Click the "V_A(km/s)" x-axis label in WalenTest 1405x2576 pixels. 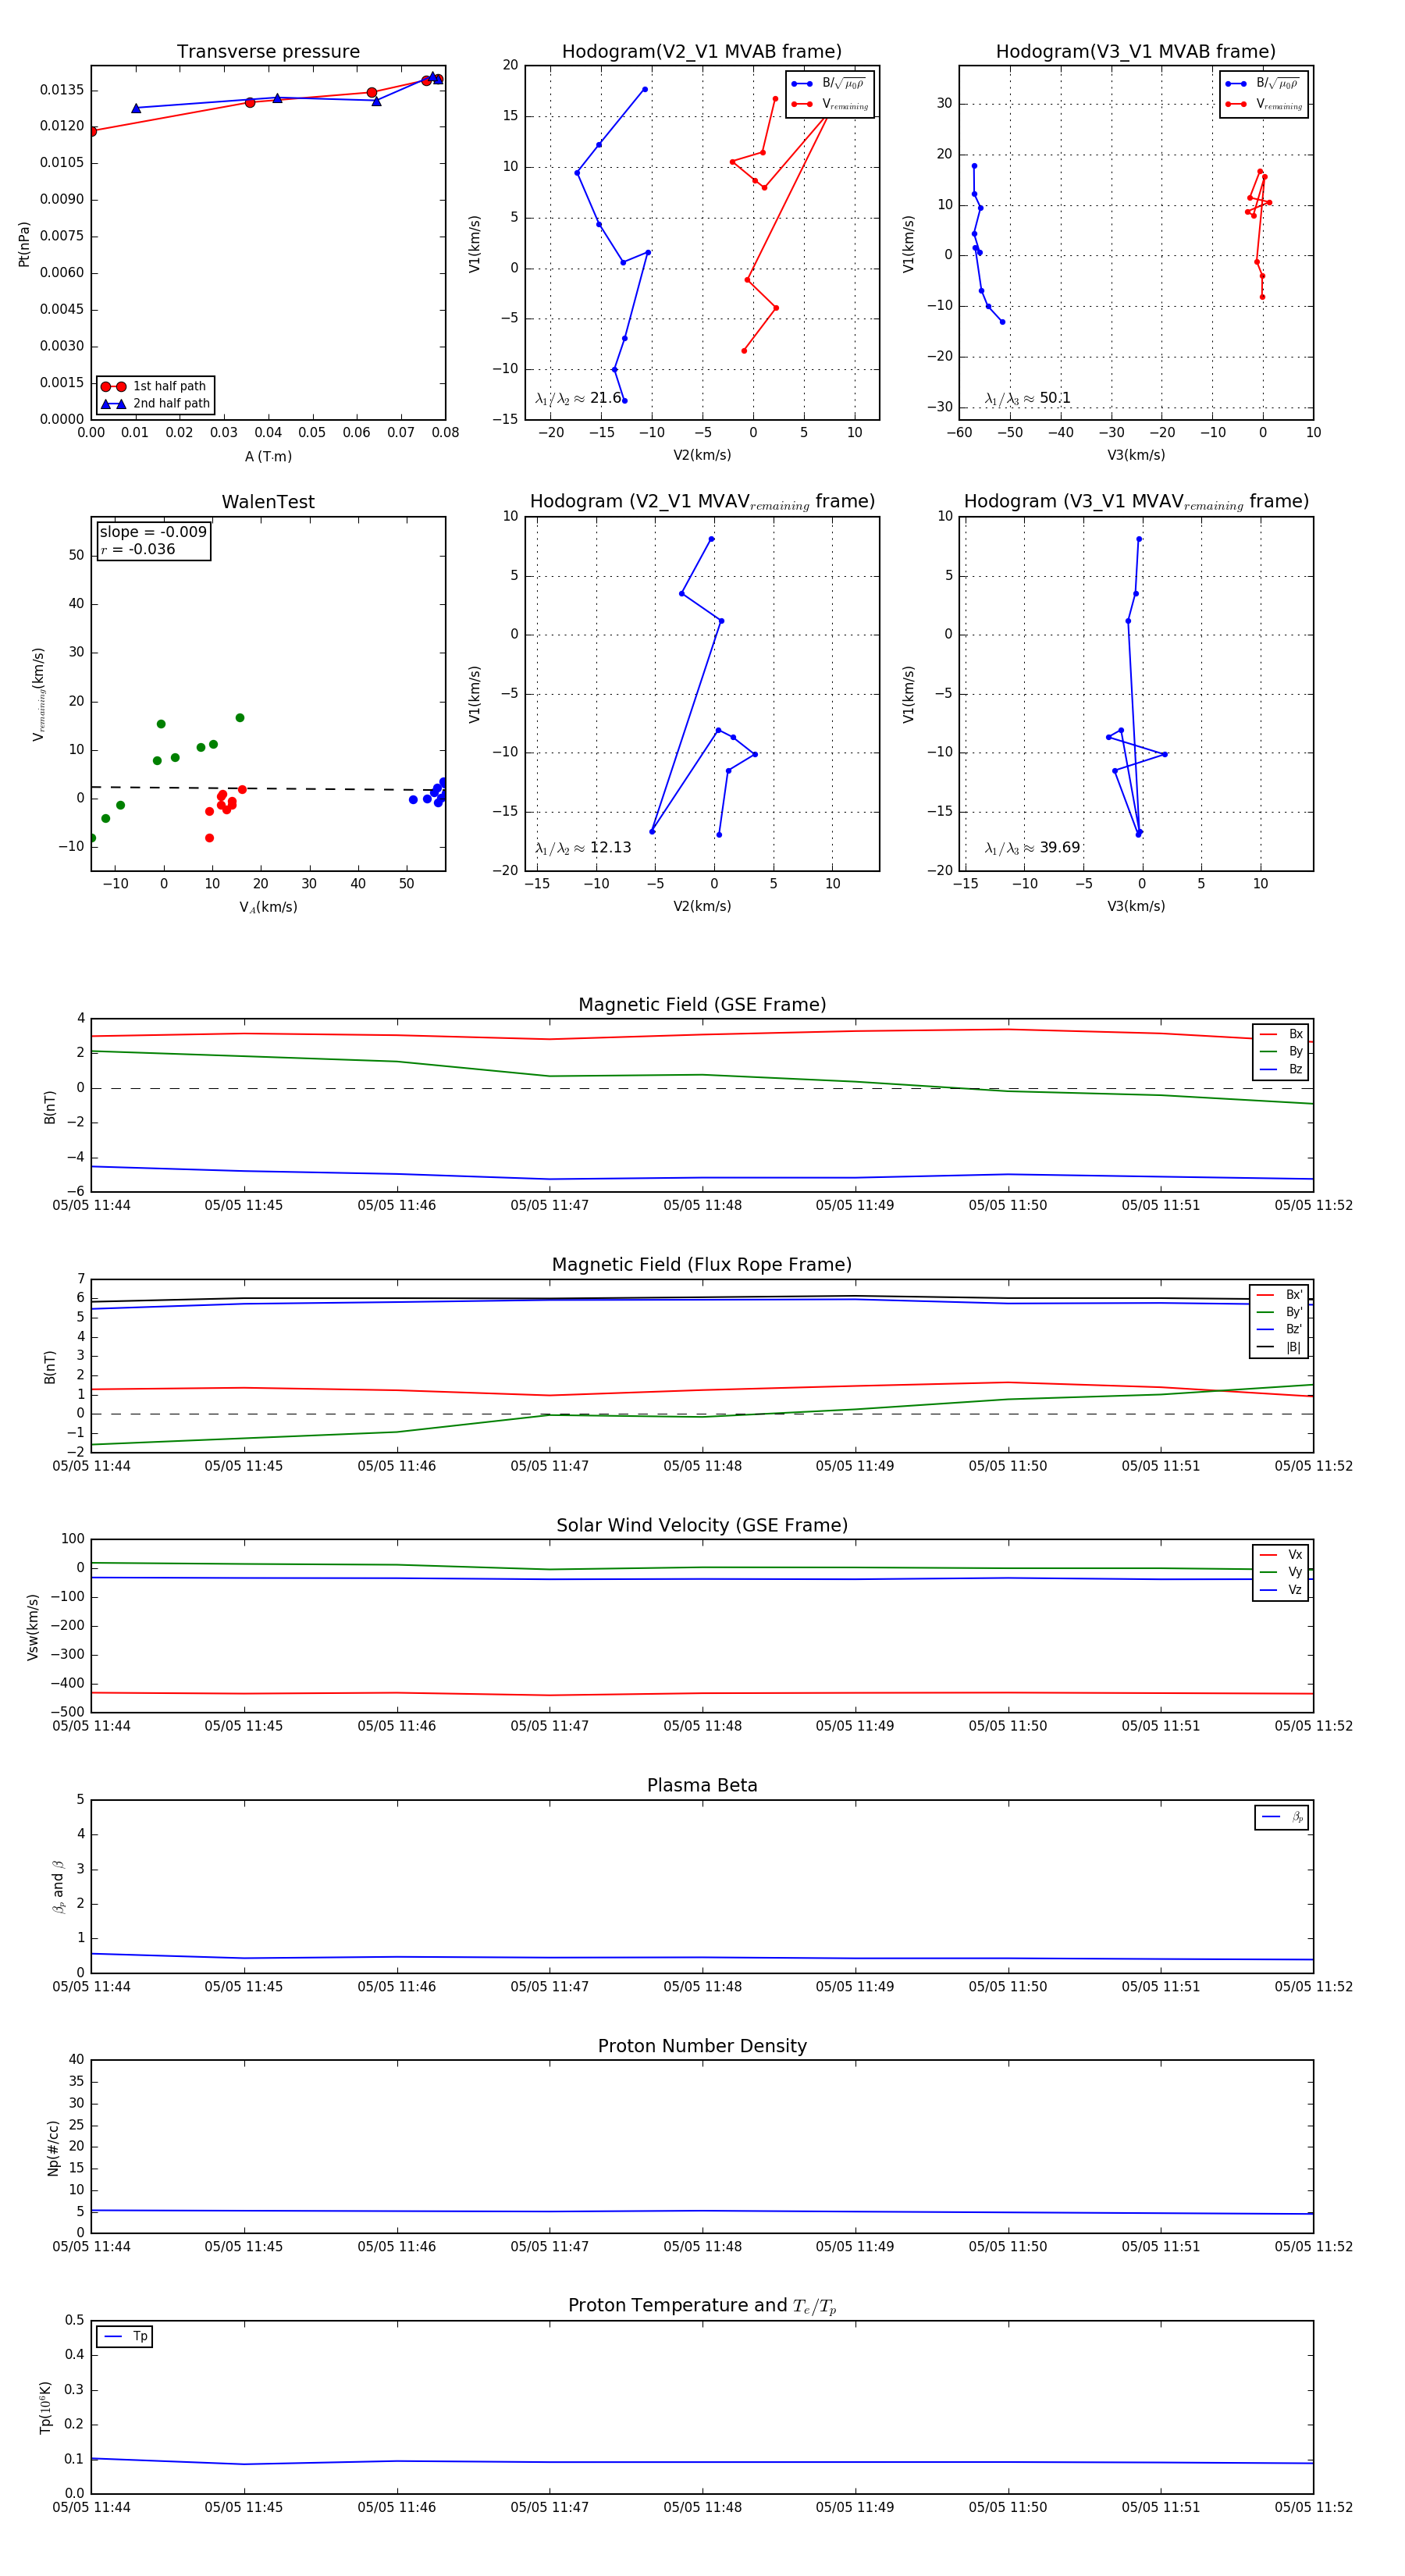pos(268,907)
